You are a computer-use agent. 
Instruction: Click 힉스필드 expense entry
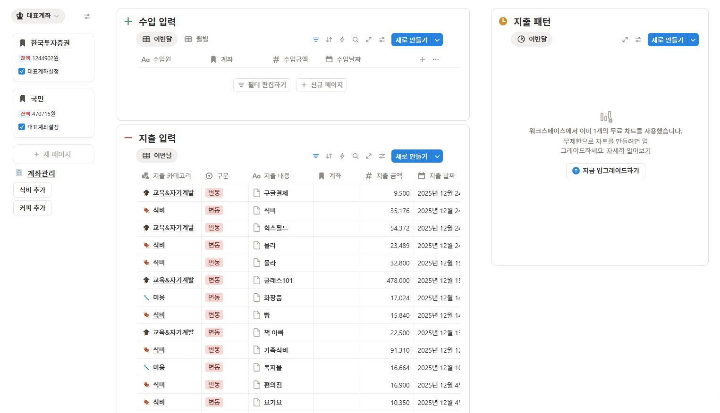(276, 228)
